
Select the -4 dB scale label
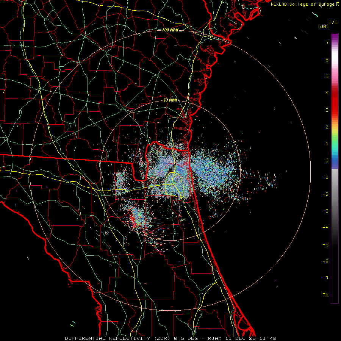pyautogui.click(x=325, y=227)
